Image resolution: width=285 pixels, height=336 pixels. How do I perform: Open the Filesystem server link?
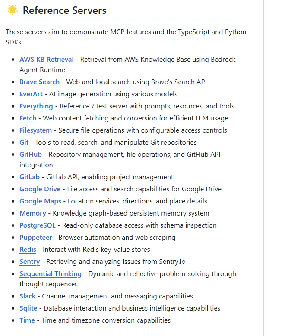click(x=35, y=130)
